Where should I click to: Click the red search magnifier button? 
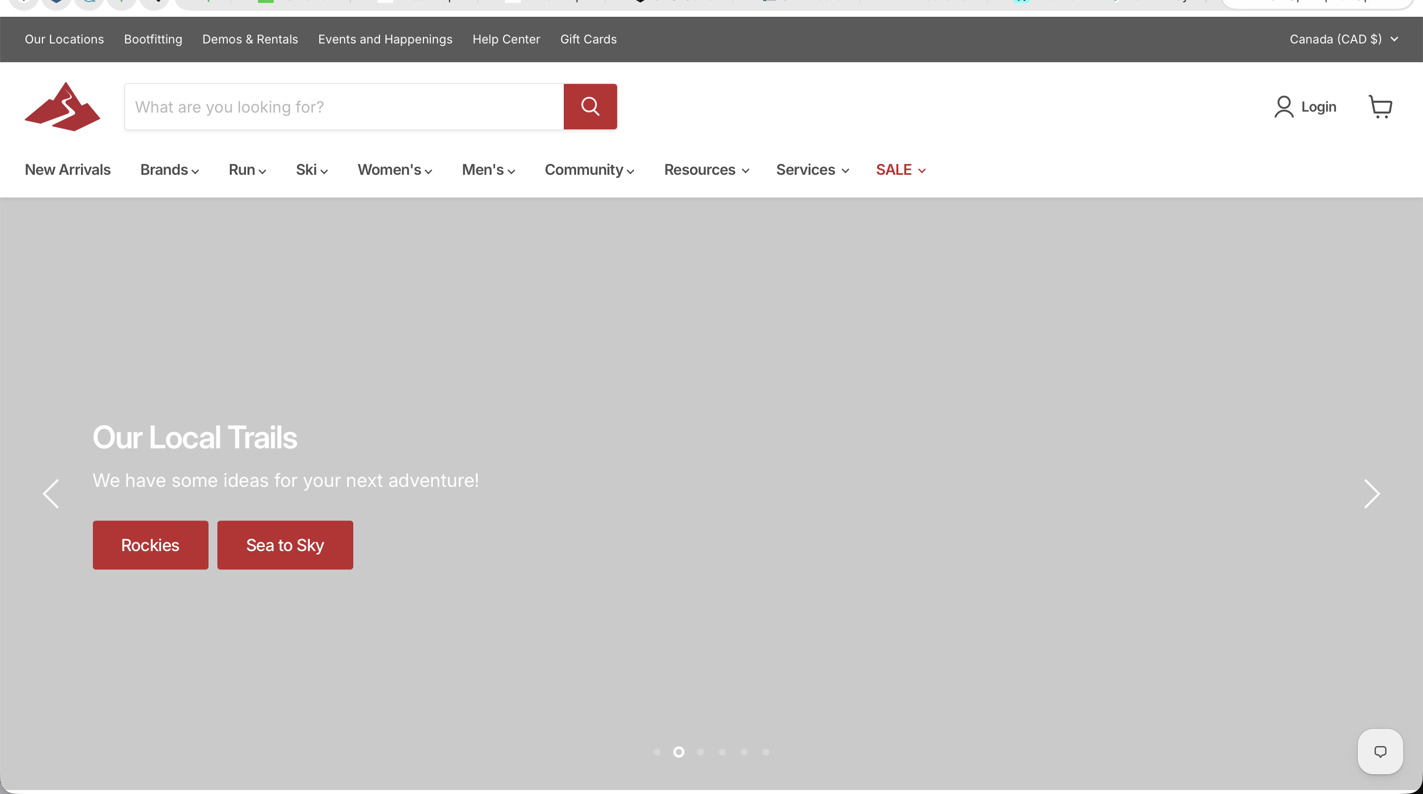point(590,107)
